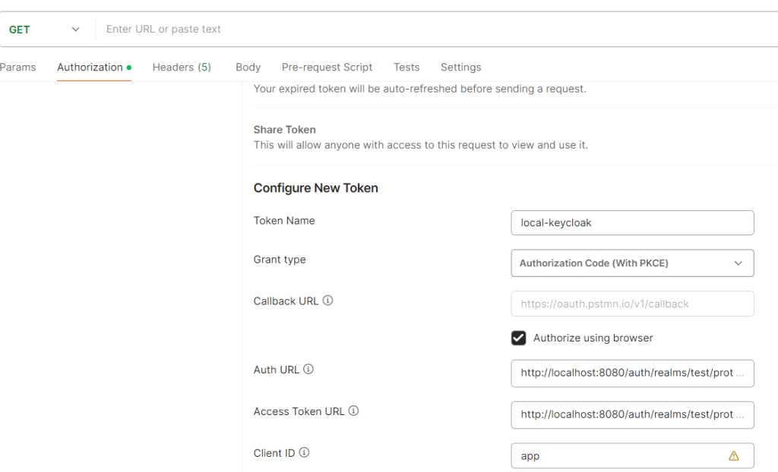Screen dimensions: 778x472
Task: Click the Configure New Token heading
Action: pyautogui.click(x=315, y=188)
